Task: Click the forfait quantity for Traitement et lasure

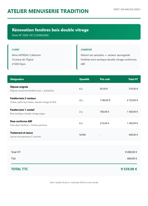Action: coord(83,135)
